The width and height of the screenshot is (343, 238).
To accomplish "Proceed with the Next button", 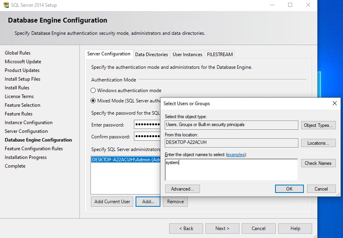I will (x=222, y=229).
